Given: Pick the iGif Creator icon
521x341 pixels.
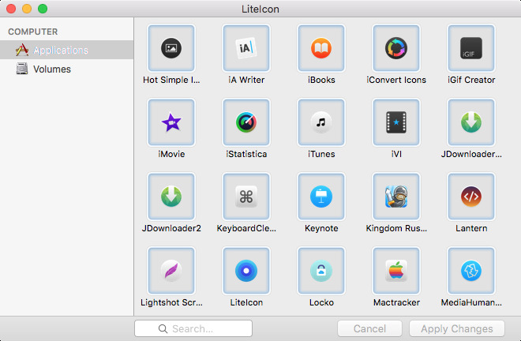Looking at the screenshot, I should coord(471,48).
